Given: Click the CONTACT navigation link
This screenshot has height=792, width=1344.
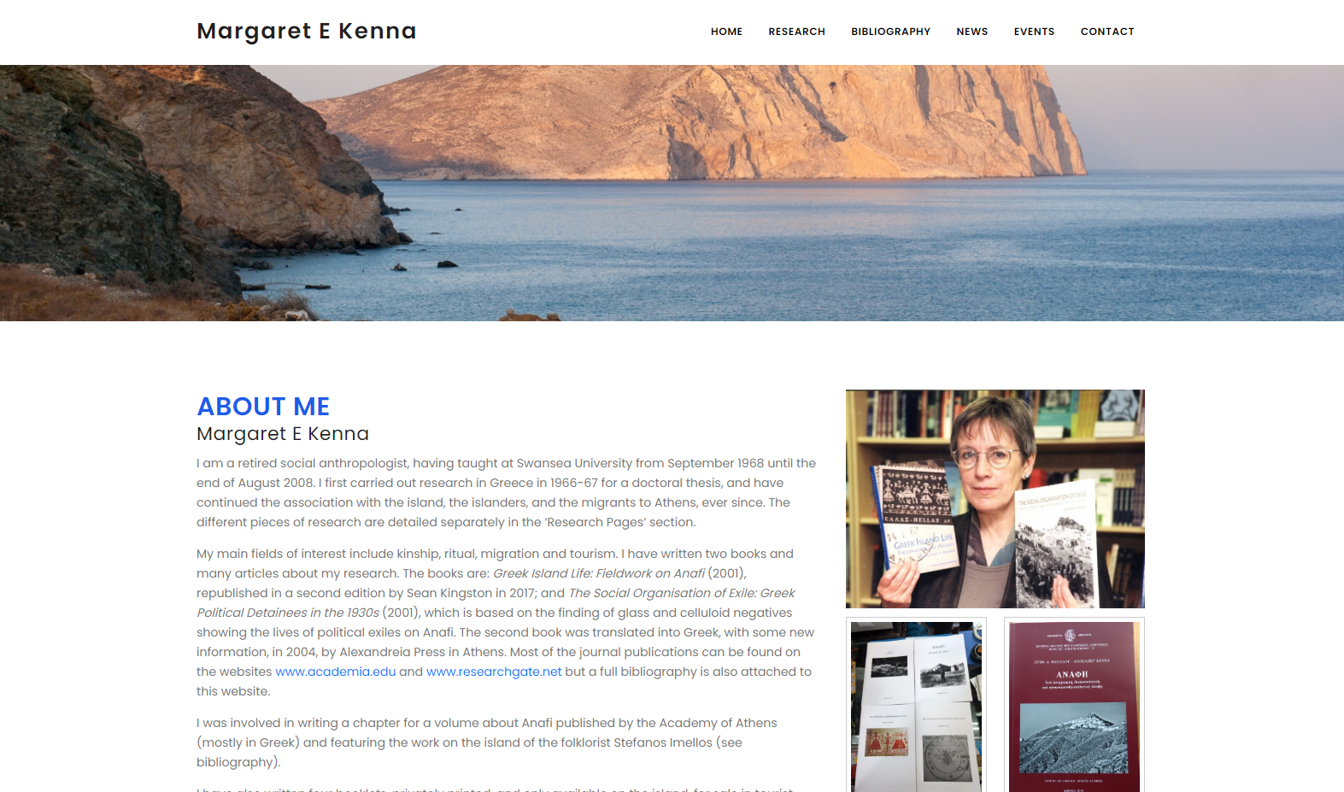Looking at the screenshot, I should [x=1107, y=32].
